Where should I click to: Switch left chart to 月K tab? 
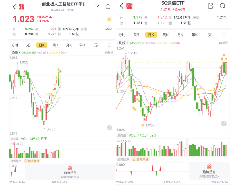tap(69, 45)
